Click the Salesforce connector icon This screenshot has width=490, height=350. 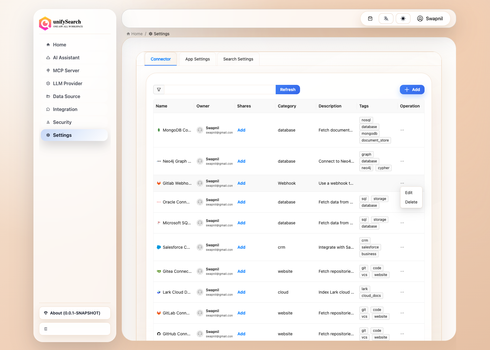pos(159,247)
